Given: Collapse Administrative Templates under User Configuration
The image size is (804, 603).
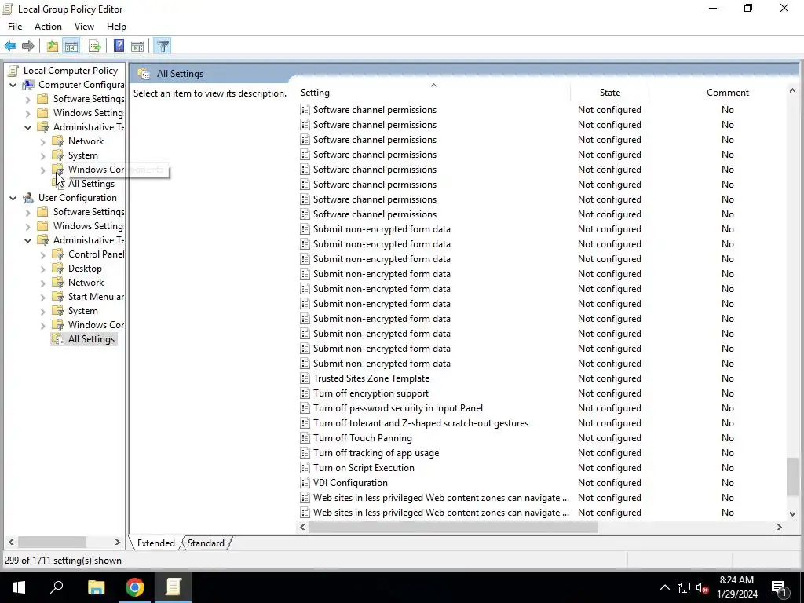Looking at the screenshot, I should tap(28, 240).
